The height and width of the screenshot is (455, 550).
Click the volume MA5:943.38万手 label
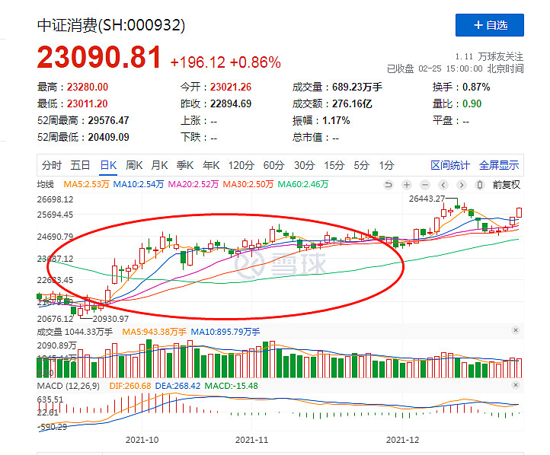click(x=155, y=332)
